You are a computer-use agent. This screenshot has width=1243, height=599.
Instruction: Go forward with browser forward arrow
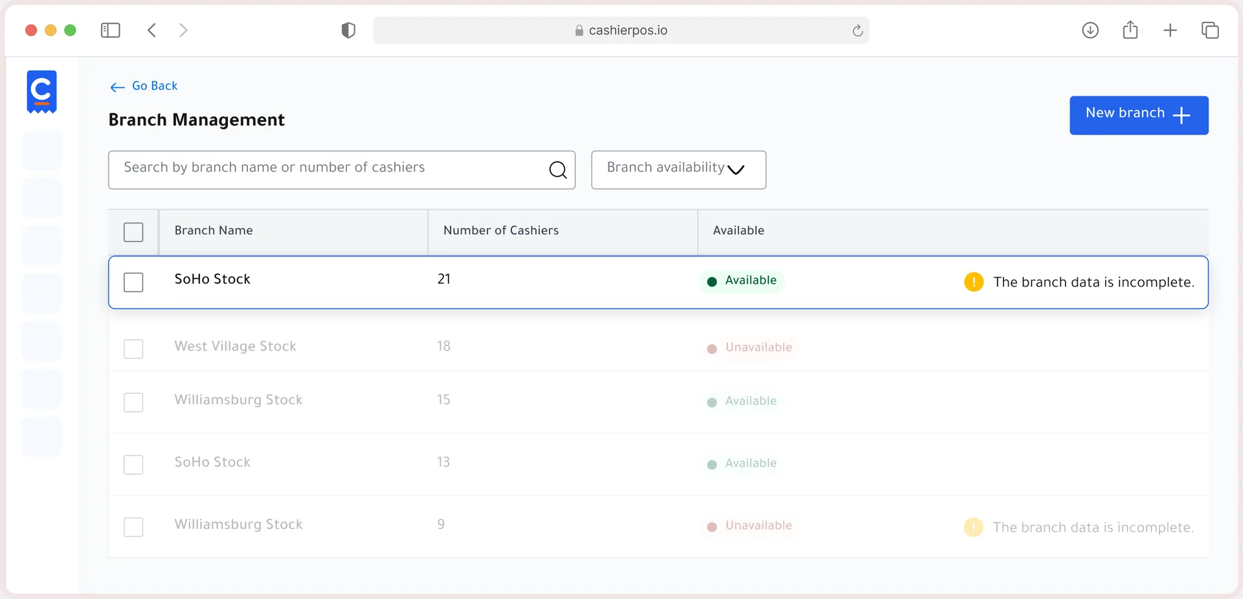pyautogui.click(x=183, y=30)
